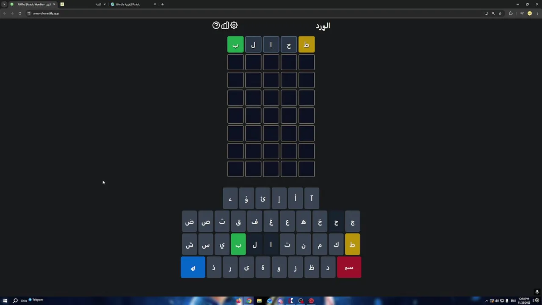Open a new browser tab
542x305 pixels.
pos(162,4)
